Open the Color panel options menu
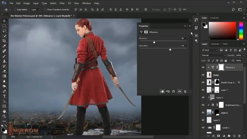The width and height of the screenshot is (247, 139). coord(244,18)
